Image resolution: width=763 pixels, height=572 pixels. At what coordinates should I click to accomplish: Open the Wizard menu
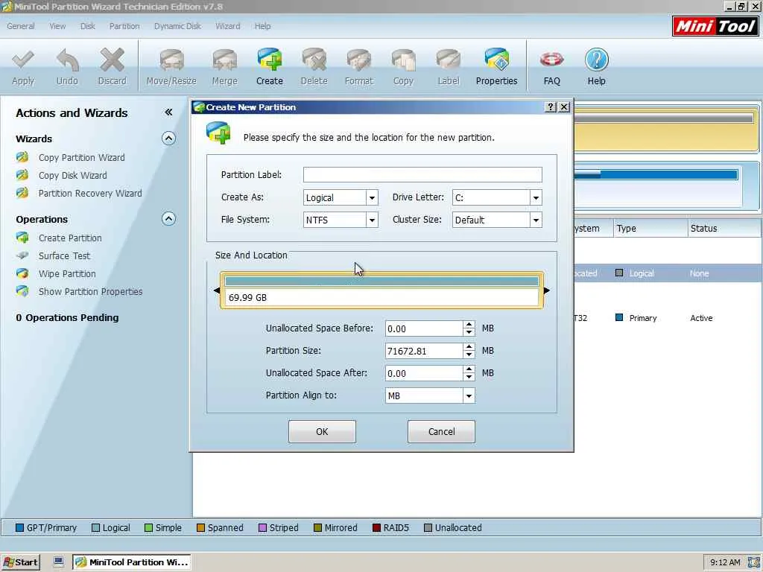click(228, 26)
